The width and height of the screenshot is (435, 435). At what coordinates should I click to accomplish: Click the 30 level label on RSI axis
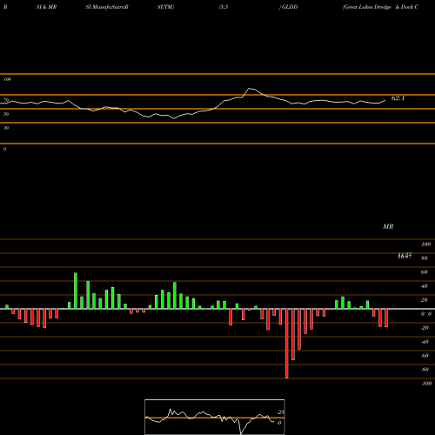pyautogui.click(x=6, y=128)
